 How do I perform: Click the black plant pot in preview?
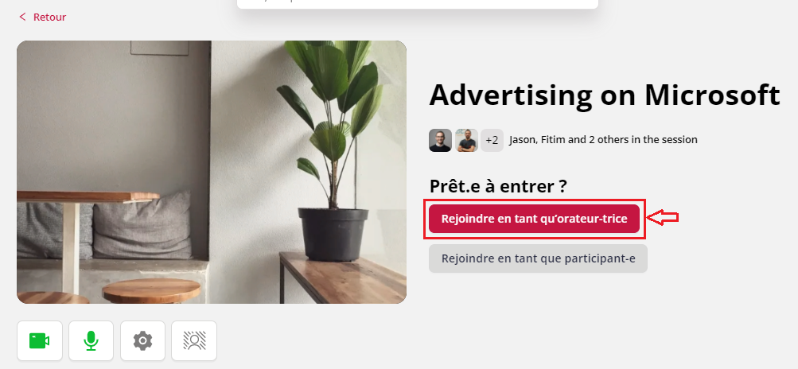tap(333, 234)
